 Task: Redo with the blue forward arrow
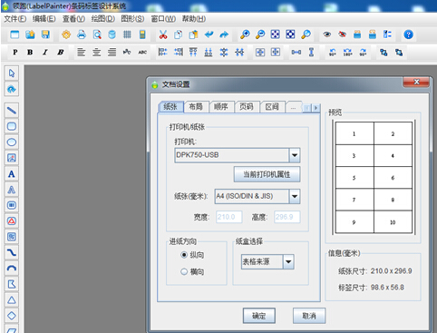[x=224, y=34]
